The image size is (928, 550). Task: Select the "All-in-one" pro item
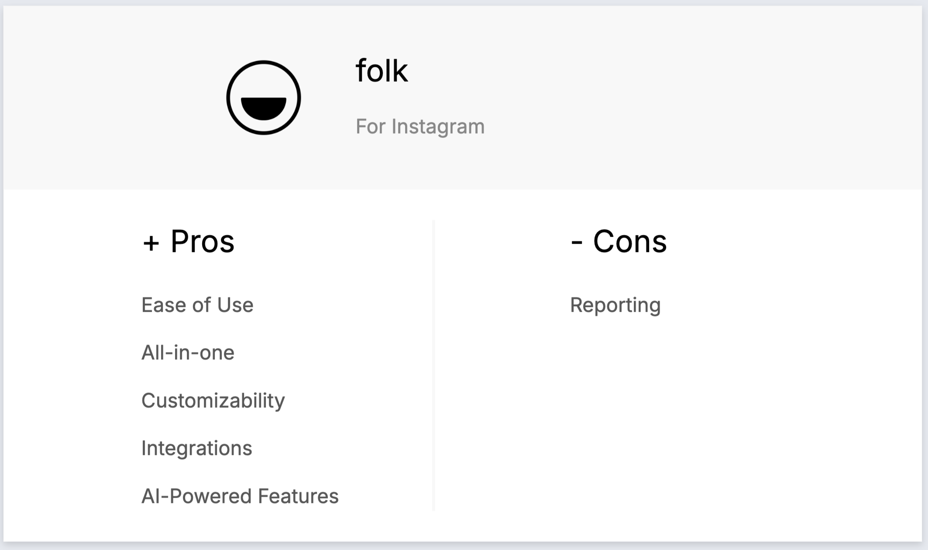188,352
